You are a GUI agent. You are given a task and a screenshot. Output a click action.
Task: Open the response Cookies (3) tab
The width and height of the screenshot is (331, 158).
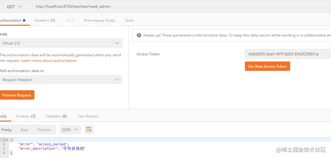tap(26, 116)
